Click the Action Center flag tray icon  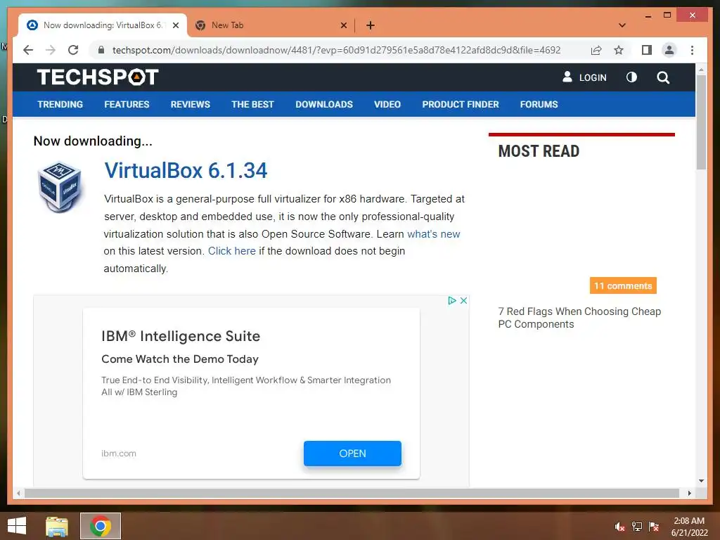point(654,527)
